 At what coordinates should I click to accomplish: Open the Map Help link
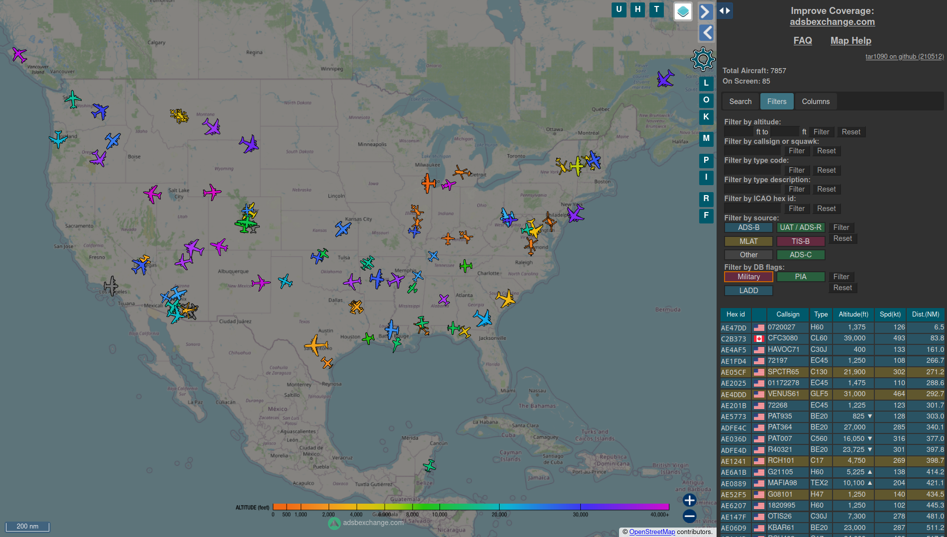[850, 41]
